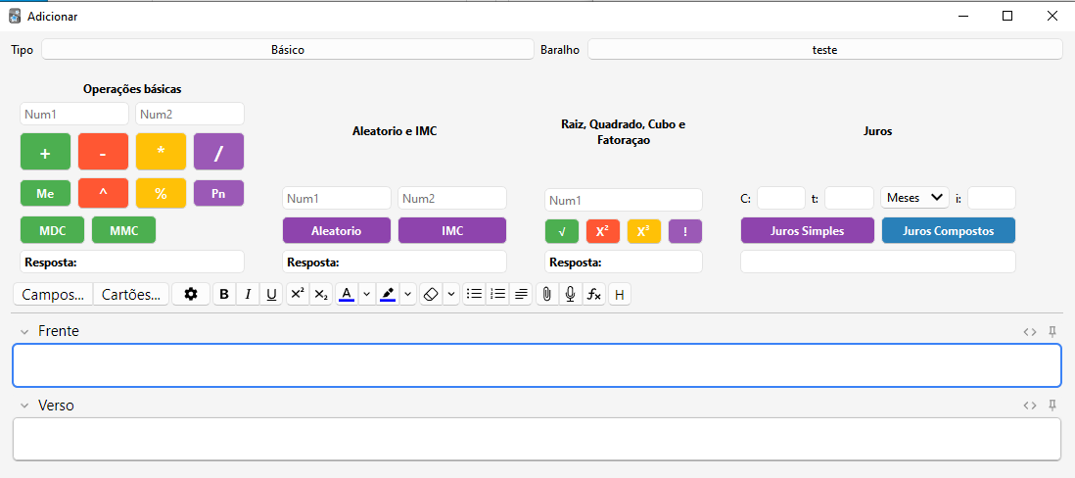The width and height of the screenshot is (1075, 478).
Task: Click the superscript formatting icon
Action: coord(298,294)
